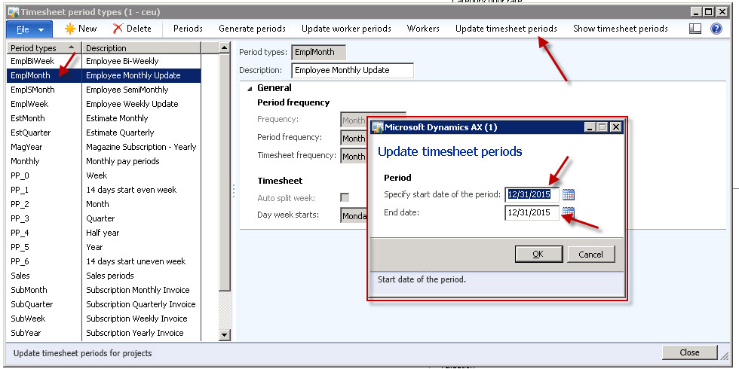
Task: Open Update timesheet periods menu item
Action: (x=506, y=29)
